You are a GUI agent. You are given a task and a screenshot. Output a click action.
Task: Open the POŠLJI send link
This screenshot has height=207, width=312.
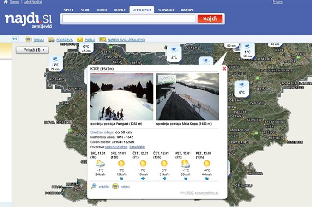click(90, 40)
